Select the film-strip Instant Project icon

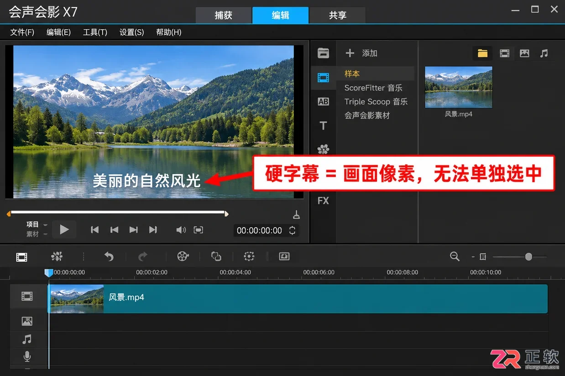tap(323, 77)
